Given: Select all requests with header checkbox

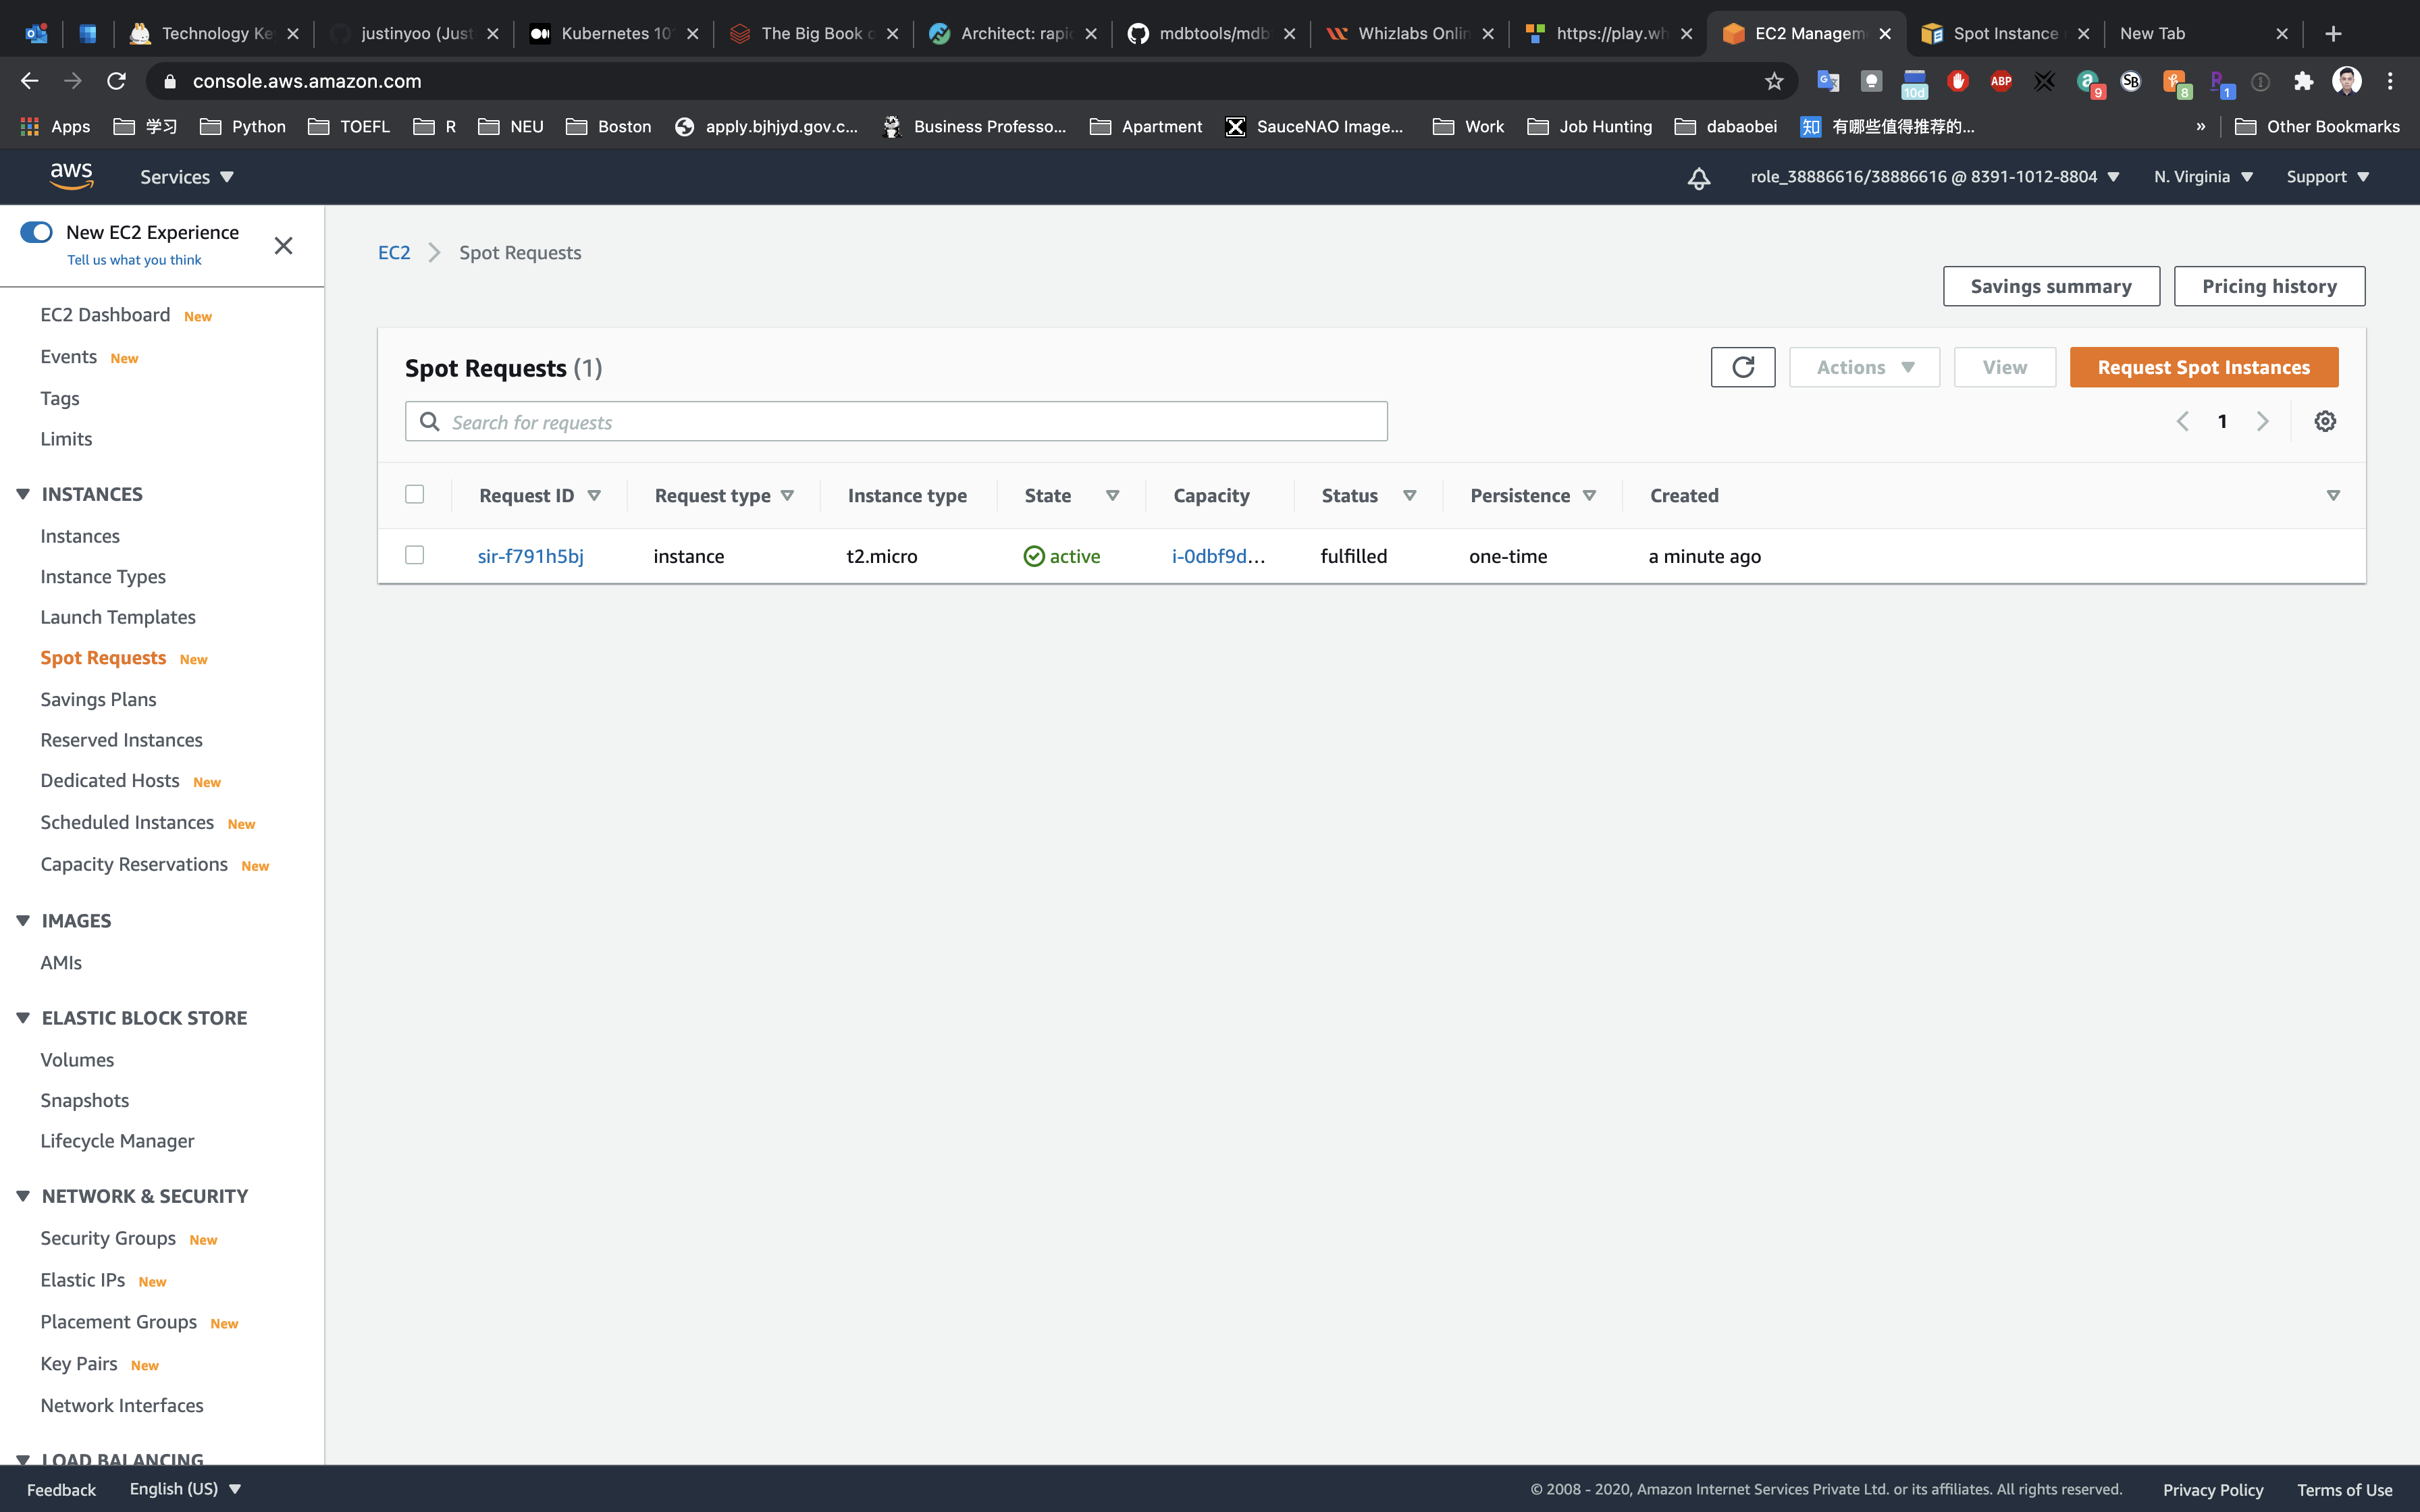Looking at the screenshot, I should pos(415,495).
